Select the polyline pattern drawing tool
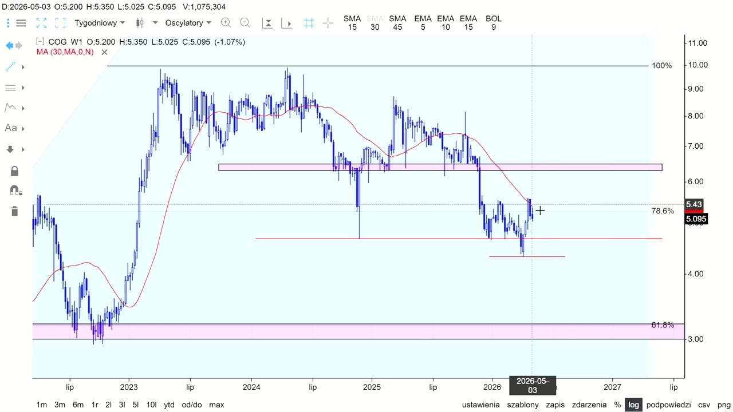Image resolution: width=733 pixels, height=412 pixels. pyautogui.click(x=10, y=108)
